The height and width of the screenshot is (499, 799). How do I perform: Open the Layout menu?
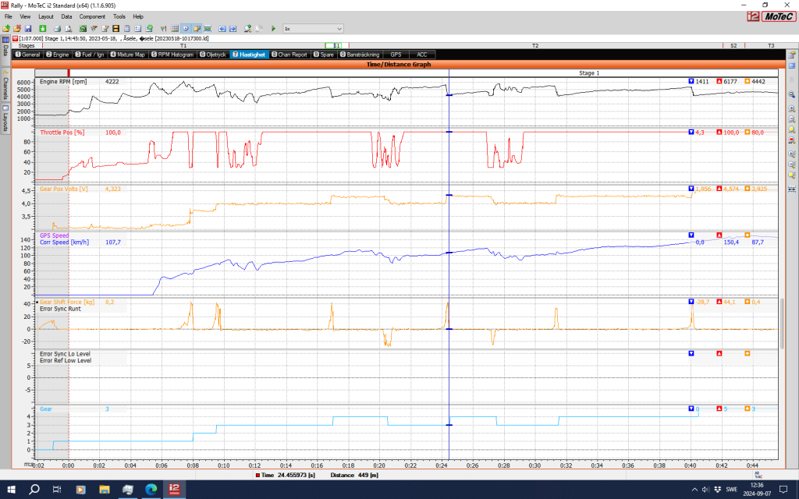tap(46, 16)
